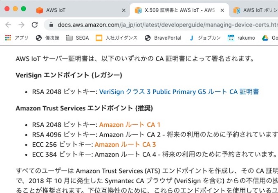Open the Amazon ルート CA 1 link
The height and width of the screenshot is (193, 278).
tap(130, 125)
